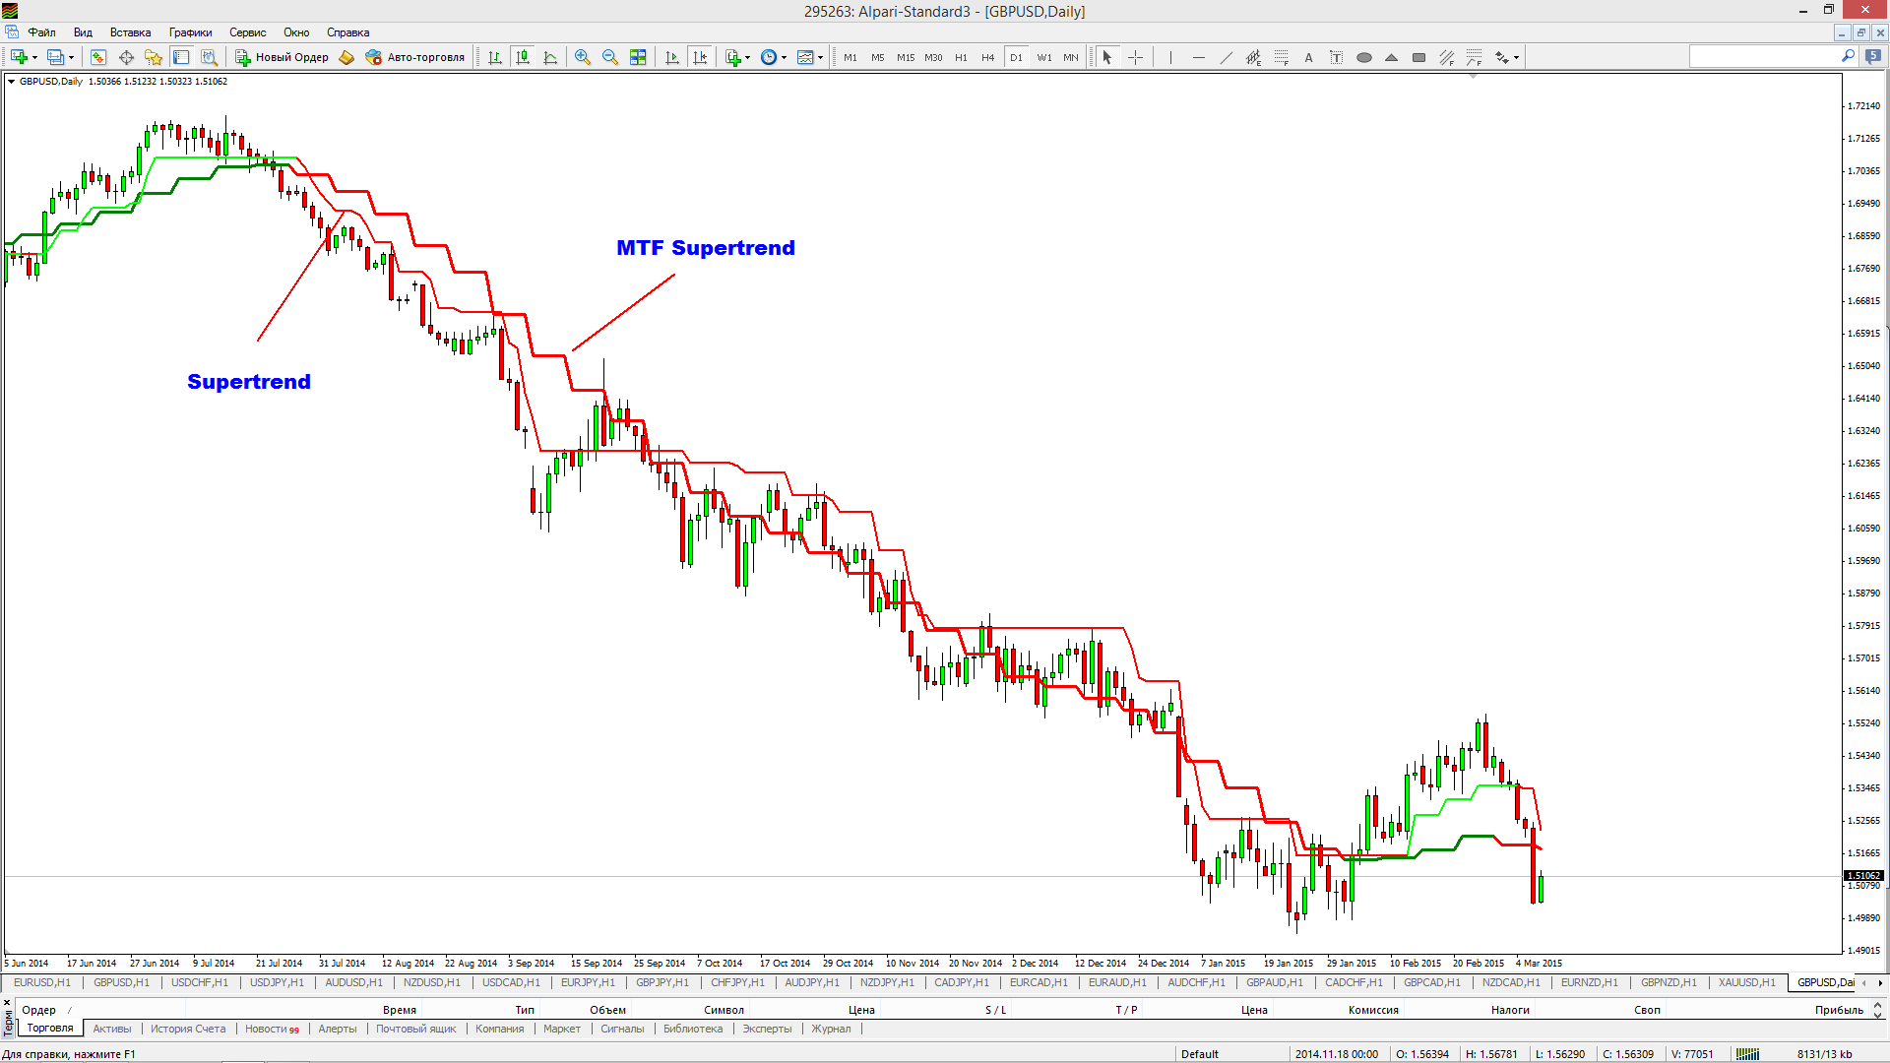Screen dimensions: 1890x1063
Task: Draw a triangle shape
Action: point(1391,57)
